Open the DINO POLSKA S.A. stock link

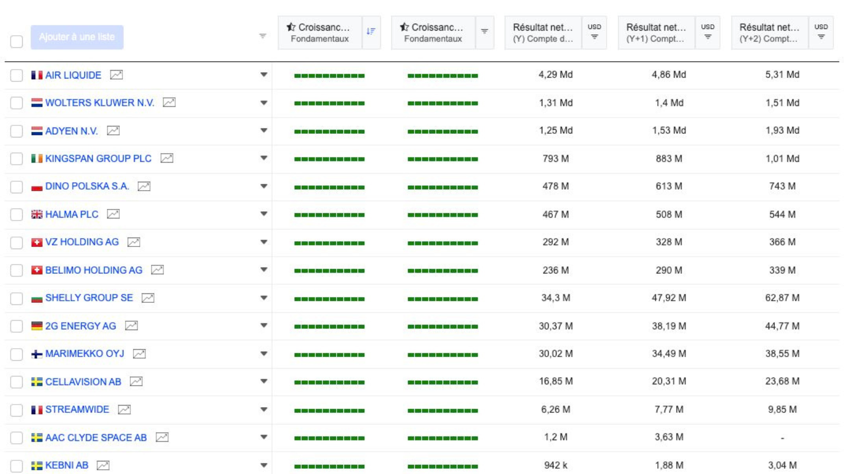(x=87, y=186)
